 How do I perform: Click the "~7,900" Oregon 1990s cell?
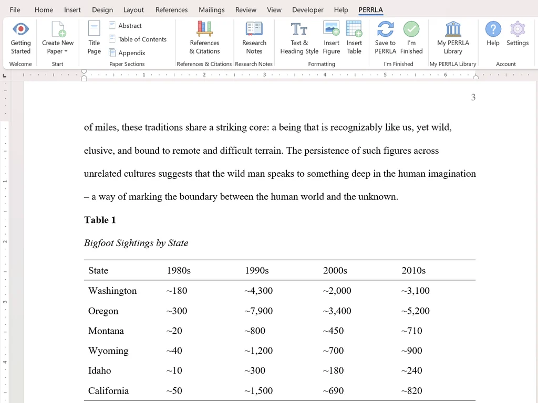click(258, 311)
